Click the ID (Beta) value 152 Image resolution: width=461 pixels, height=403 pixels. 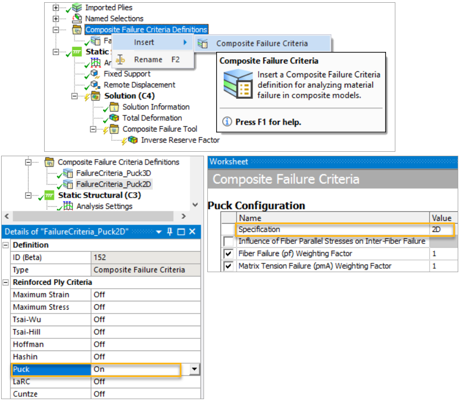[146, 258]
